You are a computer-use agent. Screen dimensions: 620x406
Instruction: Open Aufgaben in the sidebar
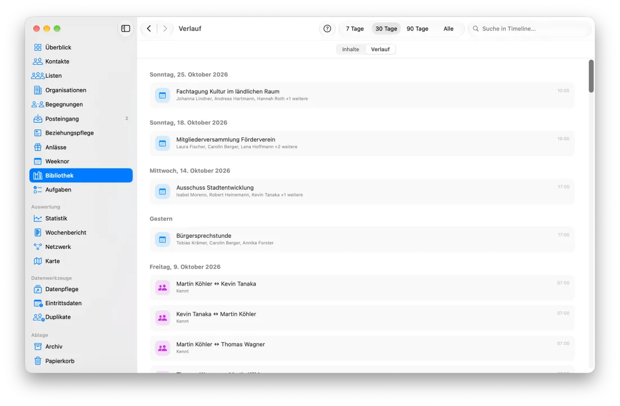point(81,190)
